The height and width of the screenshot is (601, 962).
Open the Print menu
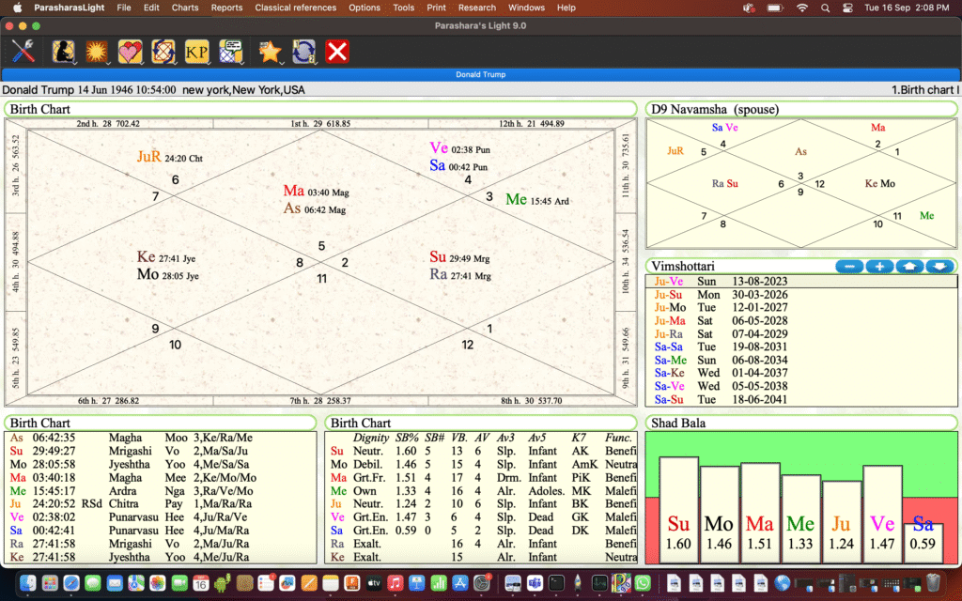[436, 8]
